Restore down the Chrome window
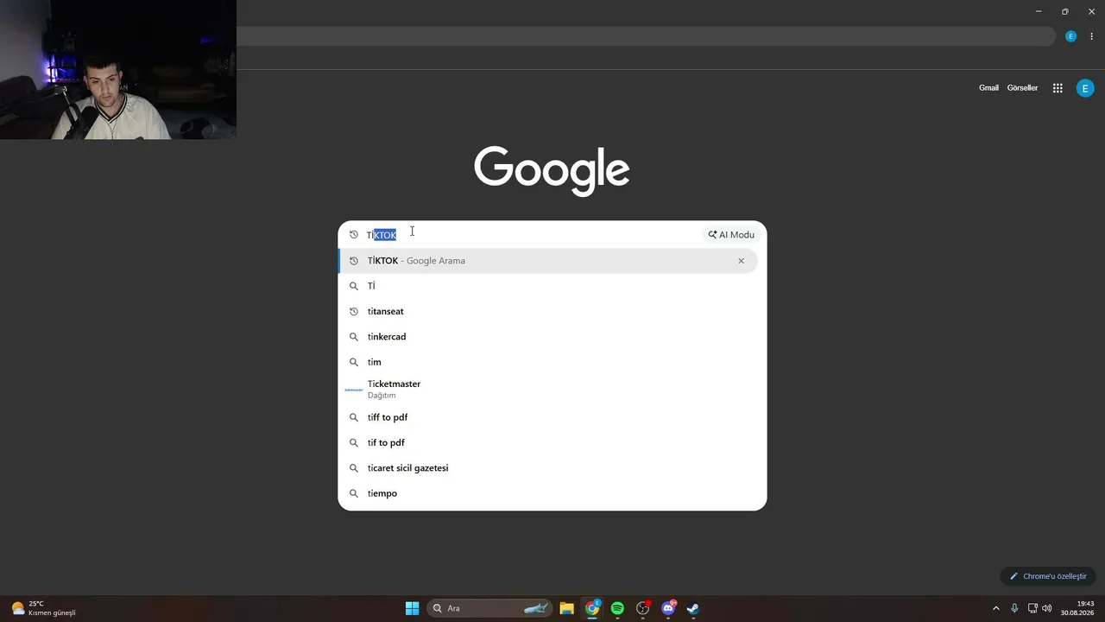 pos(1064,11)
